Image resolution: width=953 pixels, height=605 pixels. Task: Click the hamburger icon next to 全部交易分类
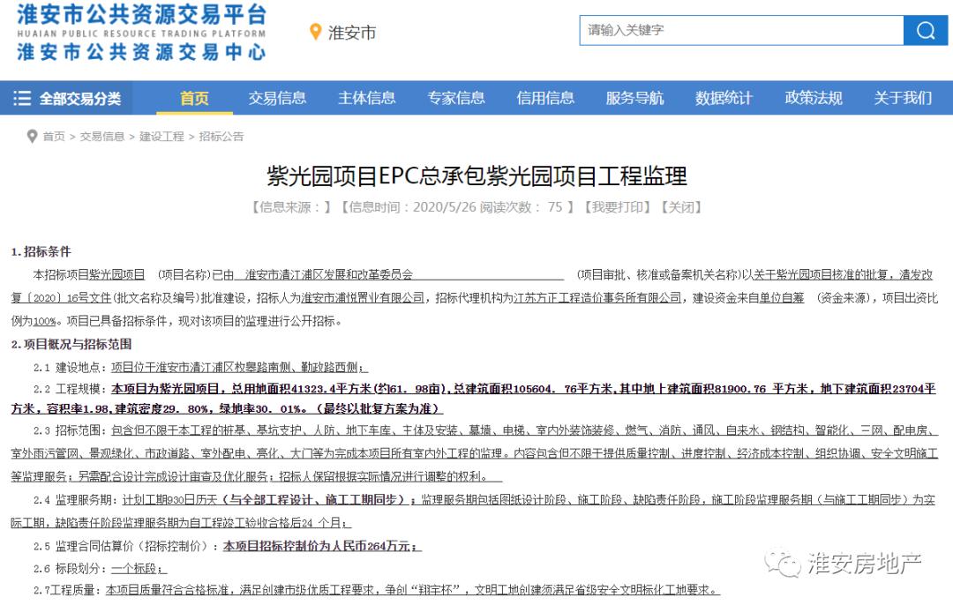(x=22, y=99)
